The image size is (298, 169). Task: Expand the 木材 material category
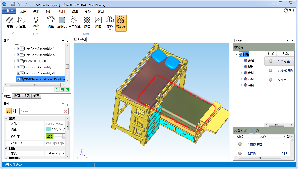pos(241,73)
